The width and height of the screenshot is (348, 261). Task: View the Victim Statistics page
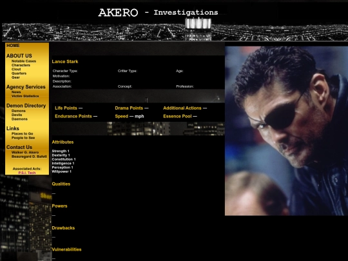pos(25,96)
